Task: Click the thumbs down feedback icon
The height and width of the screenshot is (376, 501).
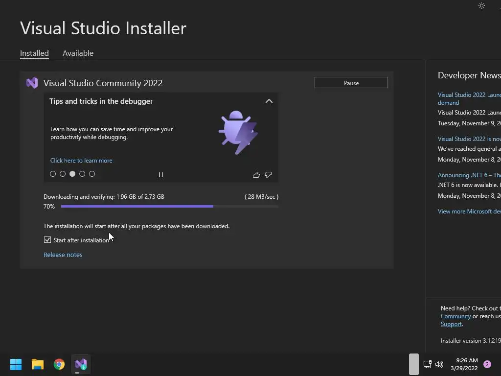Action: pyautogui.click(x=268, y=175)
